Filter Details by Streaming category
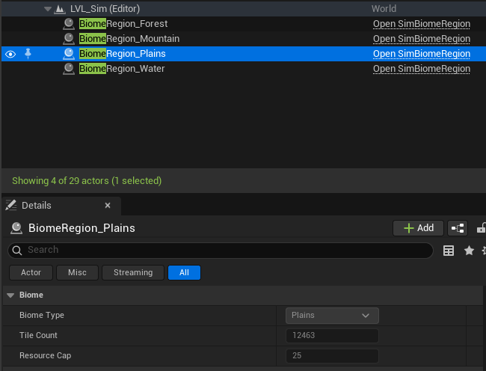Viewport: 486px width, 371px height. point(133,272)
